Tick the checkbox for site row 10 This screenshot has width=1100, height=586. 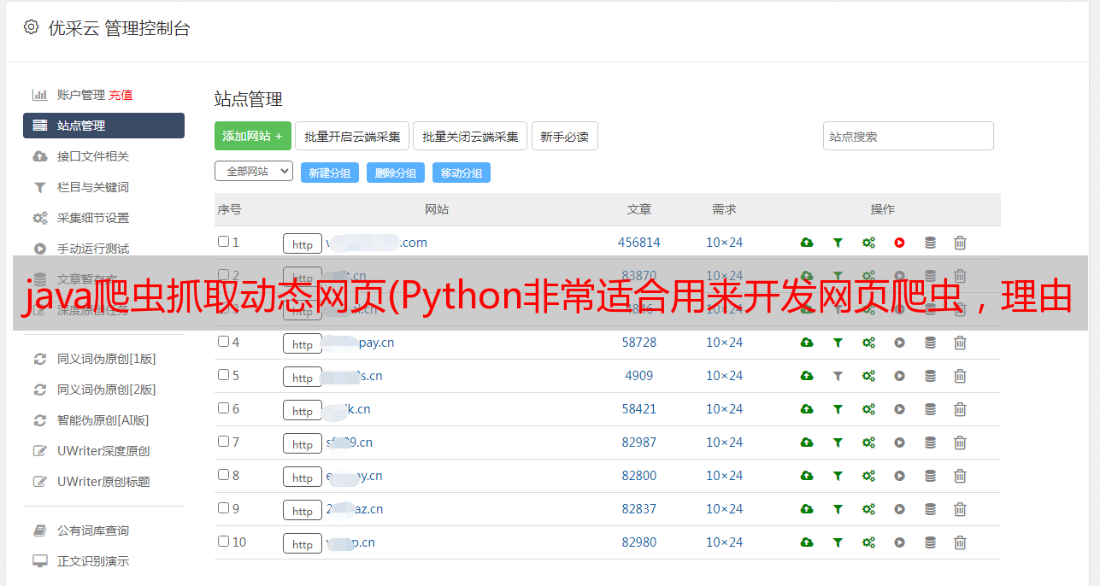pos(223,542)
